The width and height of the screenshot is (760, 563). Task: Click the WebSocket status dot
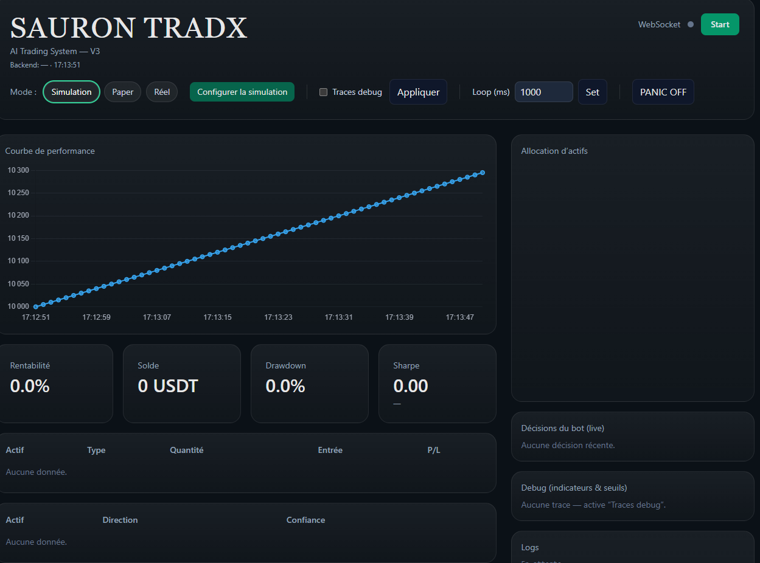tap(691, 24)
